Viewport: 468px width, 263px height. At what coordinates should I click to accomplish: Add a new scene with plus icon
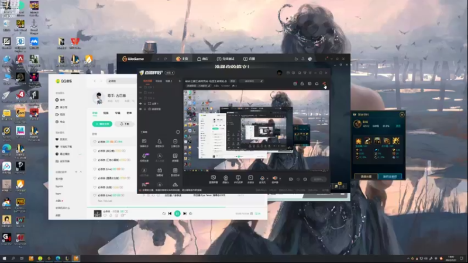pos(180,81)
